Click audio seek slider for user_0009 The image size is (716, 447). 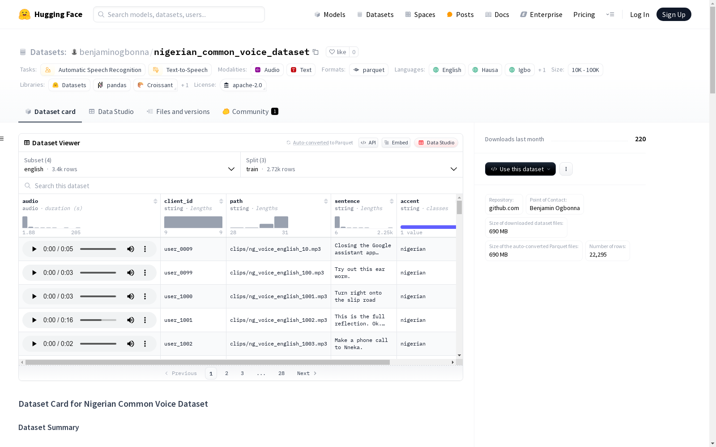(98, 249)
